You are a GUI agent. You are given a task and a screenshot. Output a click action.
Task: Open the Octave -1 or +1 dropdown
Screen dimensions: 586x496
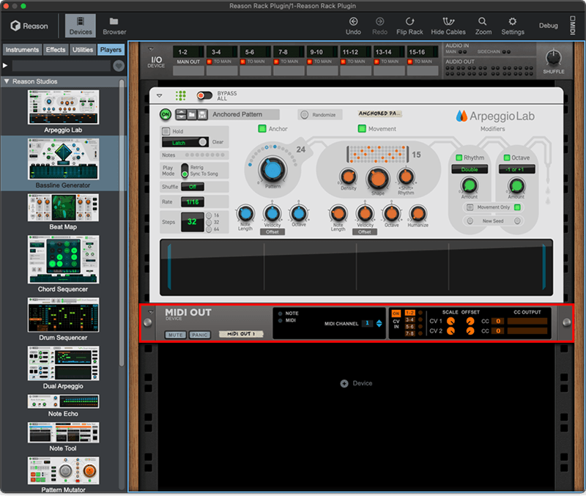[516, 170]
